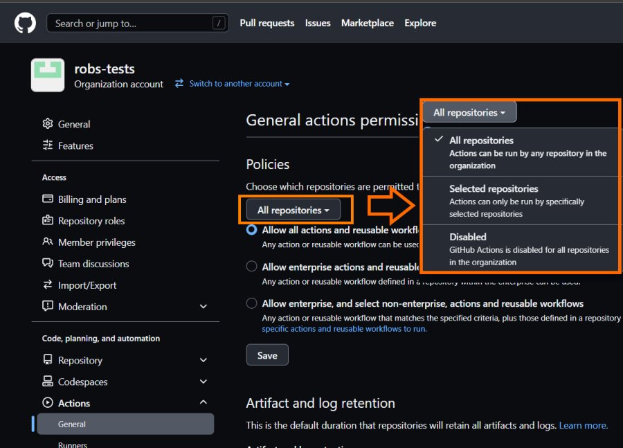Click the checkmark next to All repositories option
Image resolution: width=623 pixels, height=448 pixels.
click(x=439, y=140)
